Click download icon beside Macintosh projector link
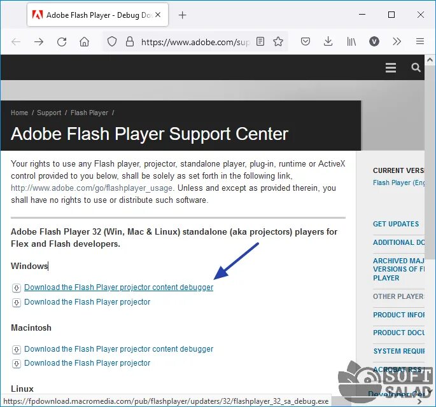The height and width of the screenshot is (407, 436). 17,364
